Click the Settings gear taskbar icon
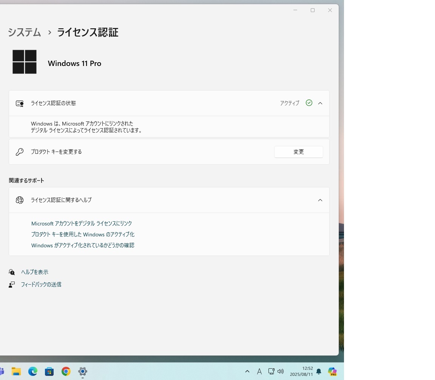This screenshot has height=380, width=435. (83, 371)
